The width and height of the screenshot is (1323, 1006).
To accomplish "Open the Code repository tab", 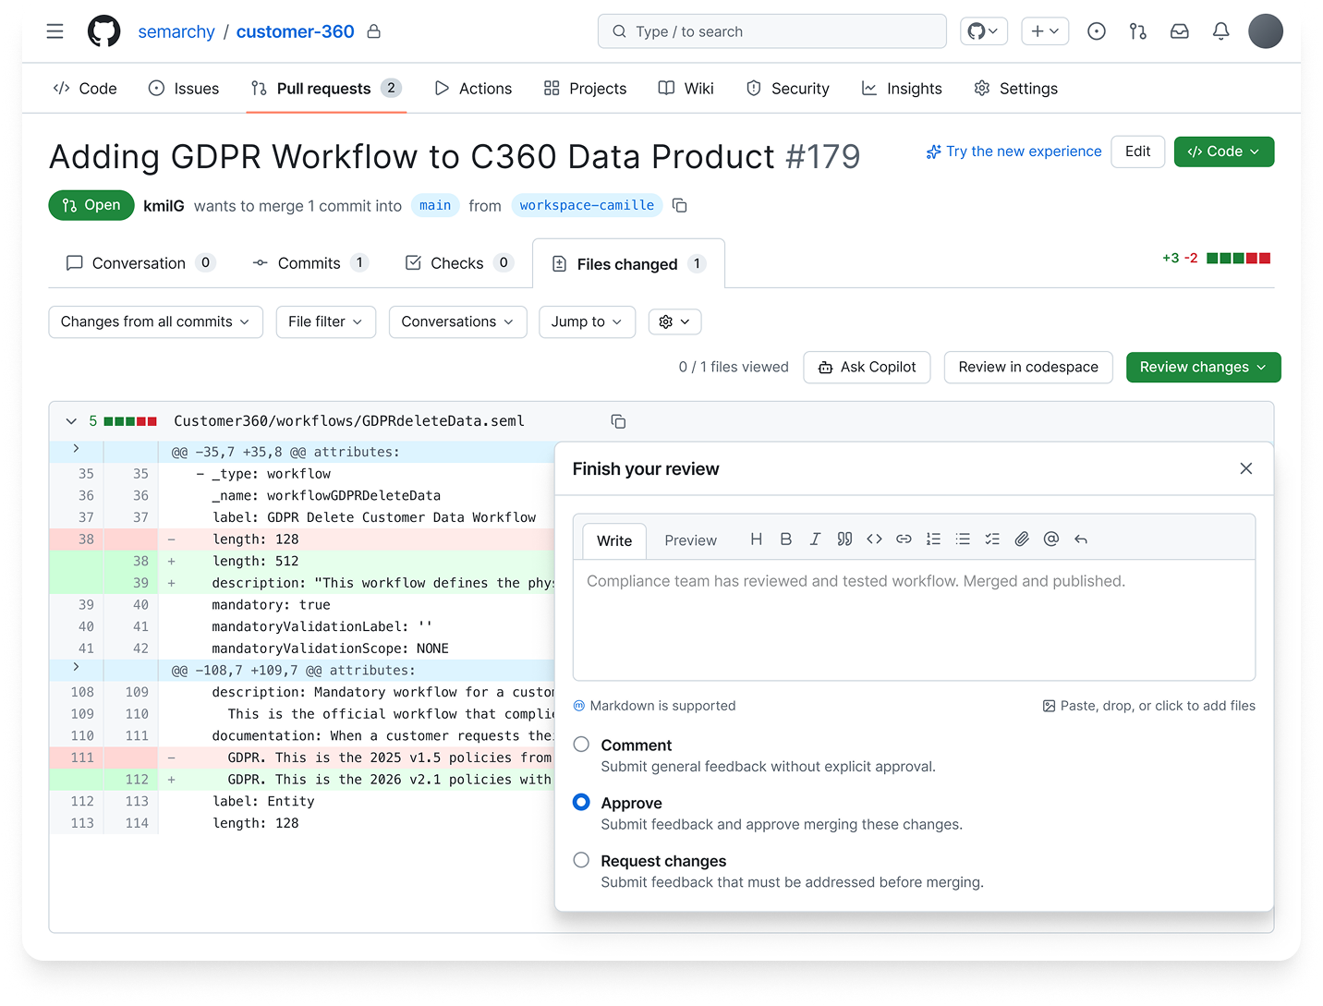I will [85, 89].
